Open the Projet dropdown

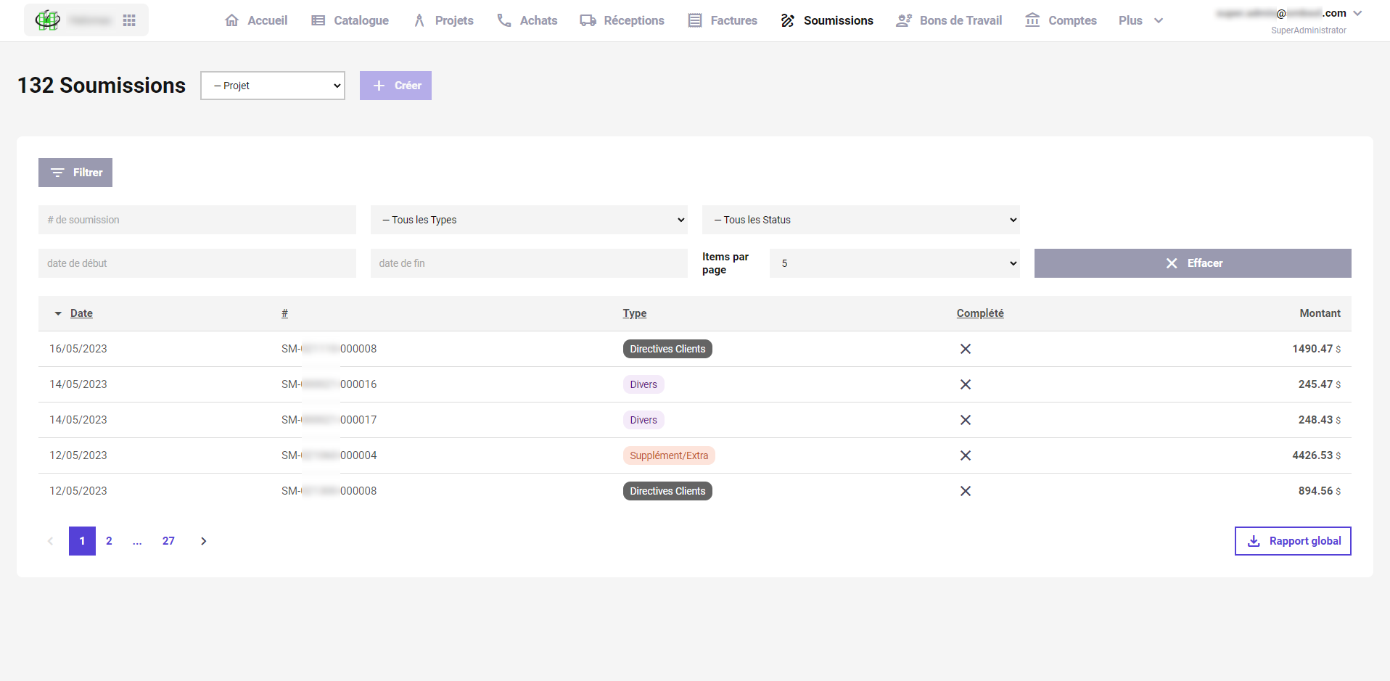(272, 86)
